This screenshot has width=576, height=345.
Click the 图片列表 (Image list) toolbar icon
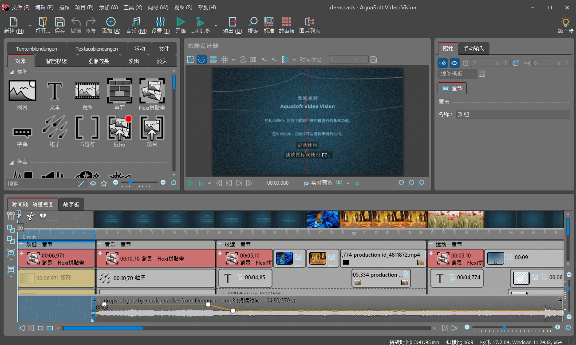click(310, 22)
